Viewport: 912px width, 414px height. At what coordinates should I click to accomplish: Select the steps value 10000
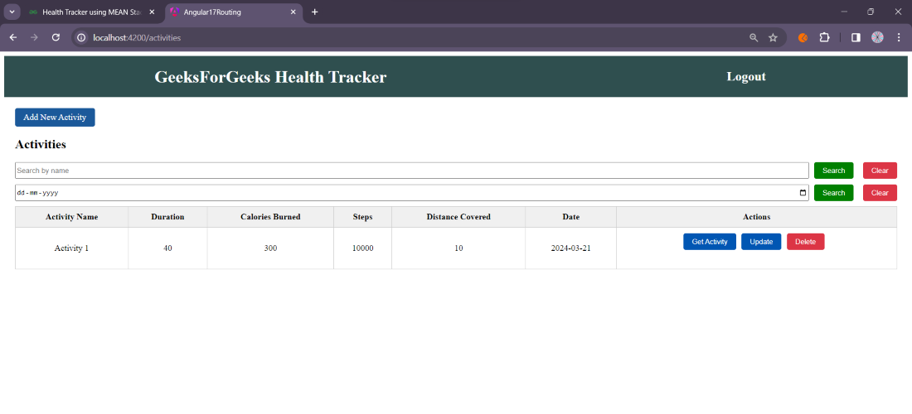pyautogui.click(x=362, y=248)
